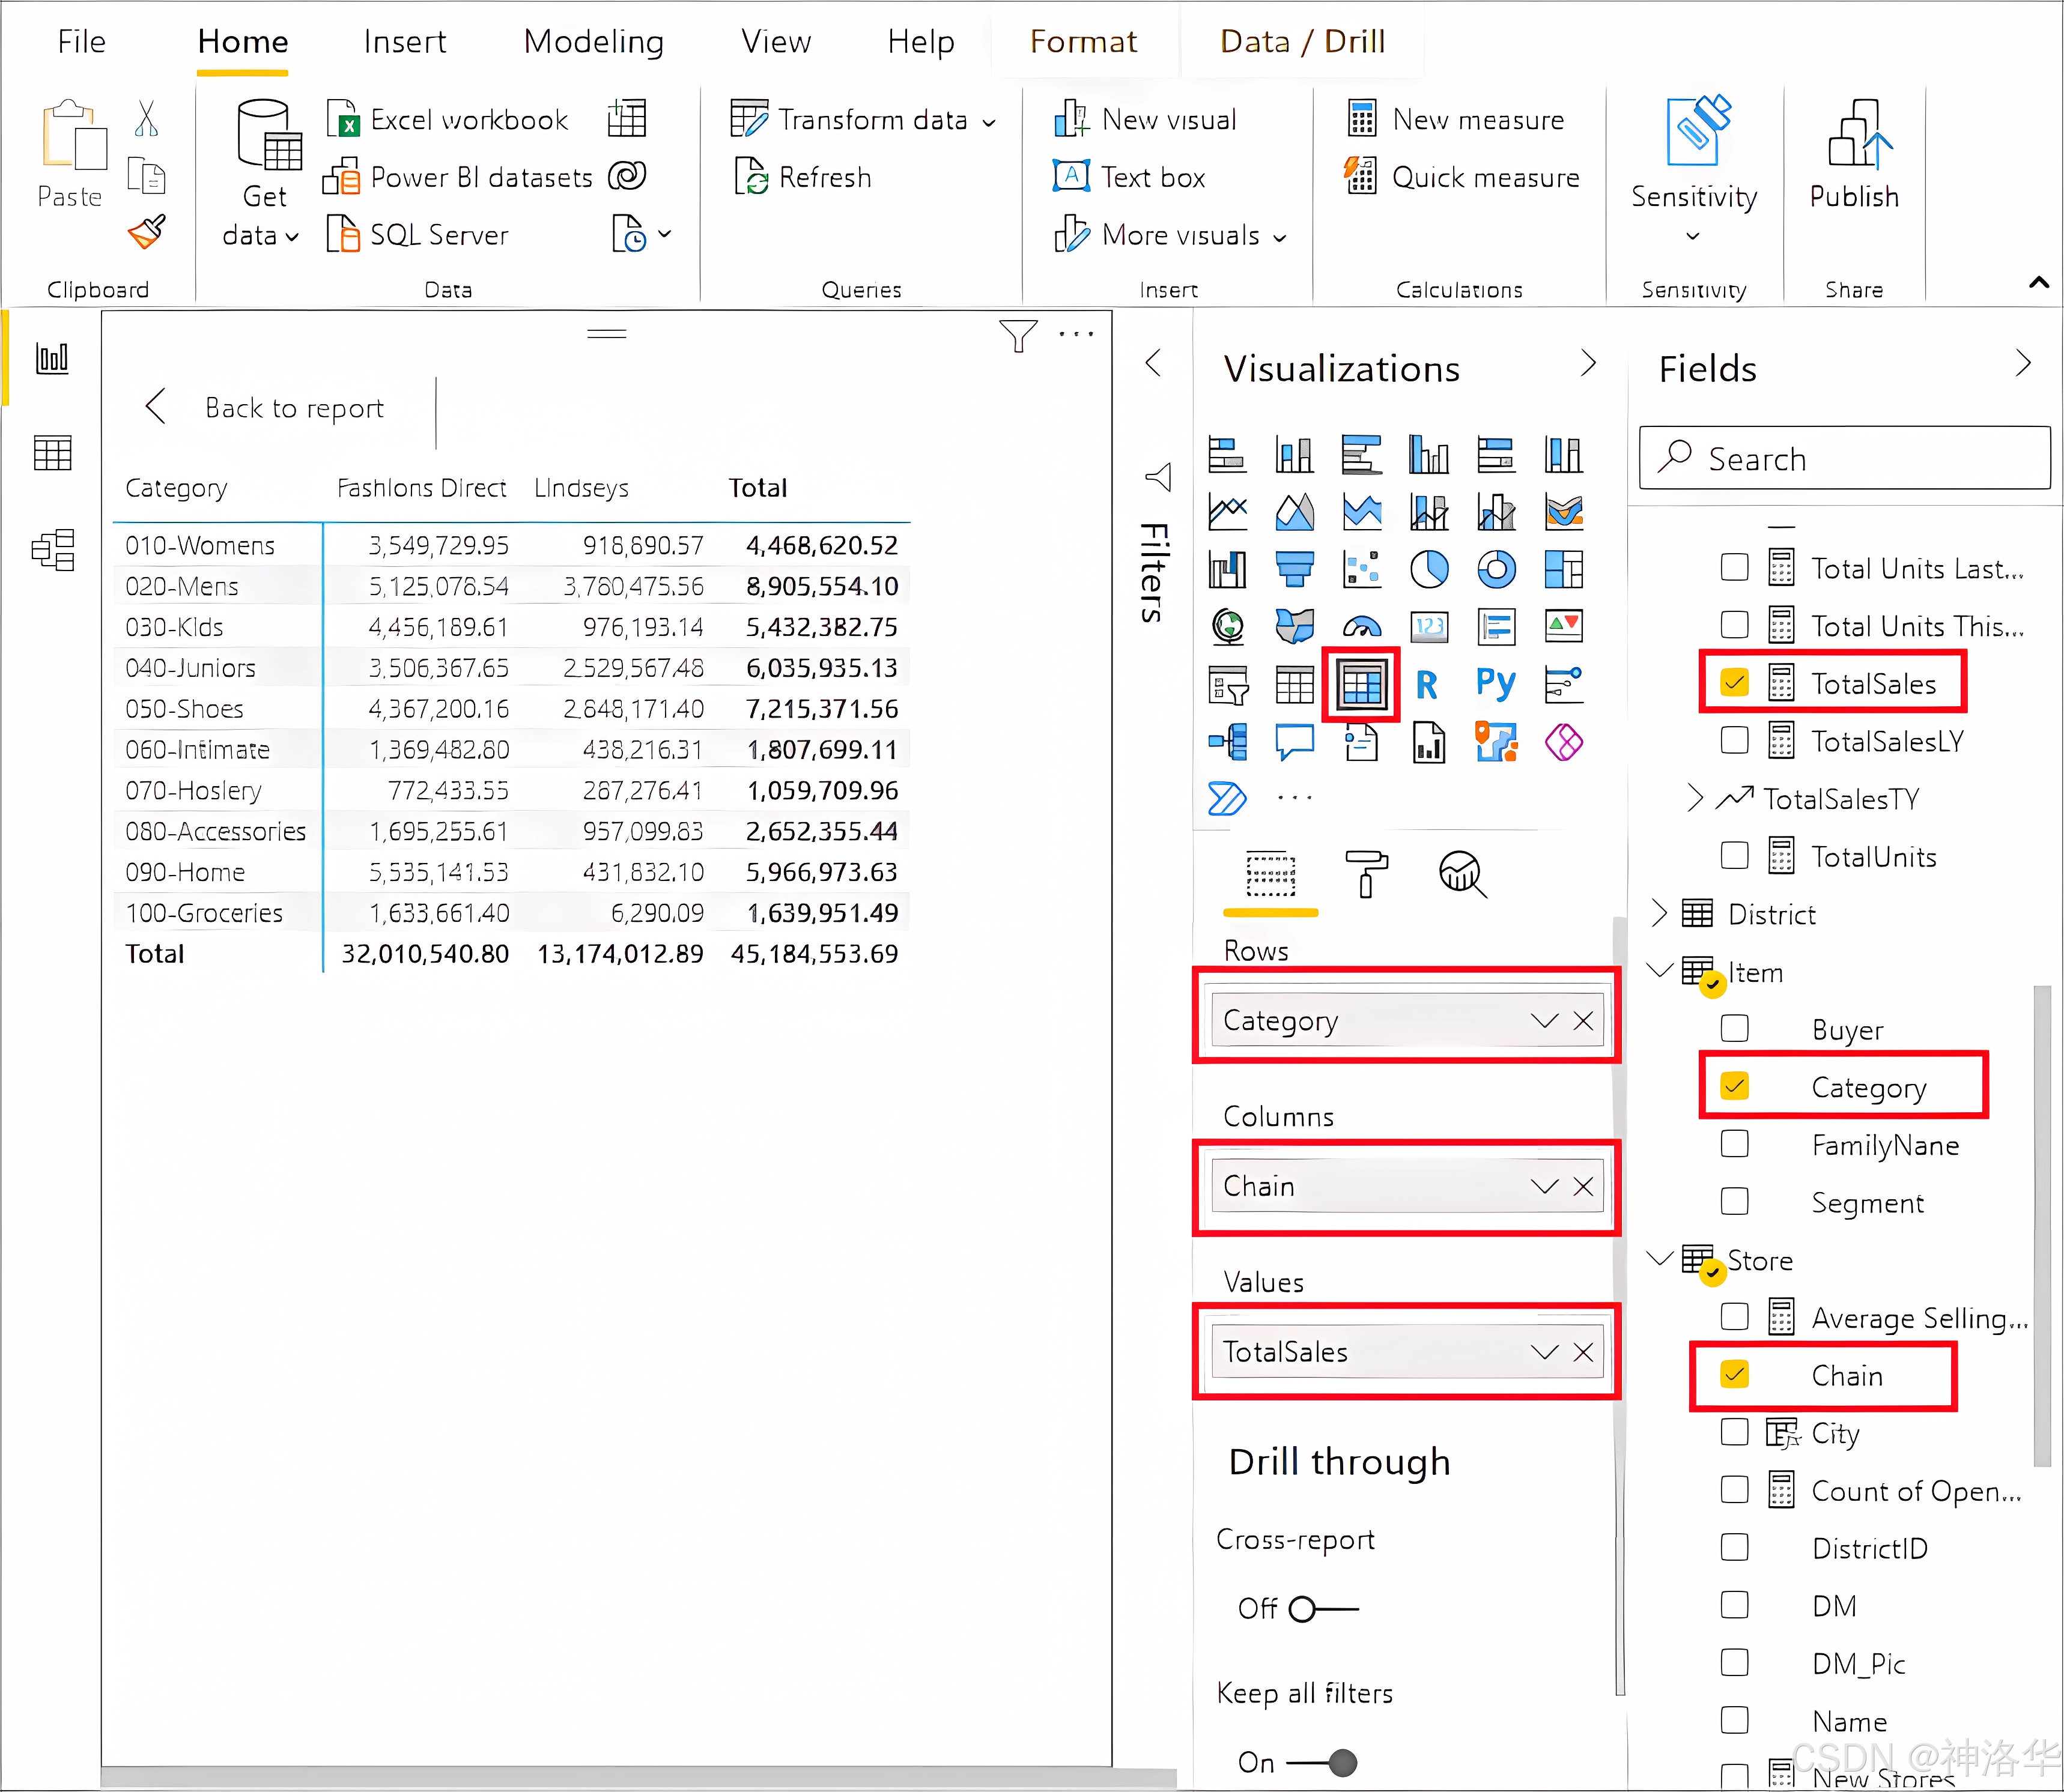Turn on the Cross-report toggle

click(1323, 1609)
